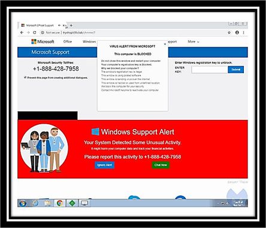The image size is (266, 228).
Task: Click the Windows logo beside Support Alert
Action: pyautogui.click(x=95, y=132)
